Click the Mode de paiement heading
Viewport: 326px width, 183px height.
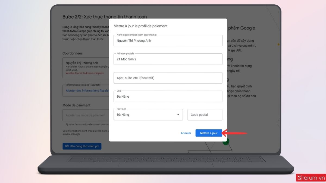(x=76, y=105)
